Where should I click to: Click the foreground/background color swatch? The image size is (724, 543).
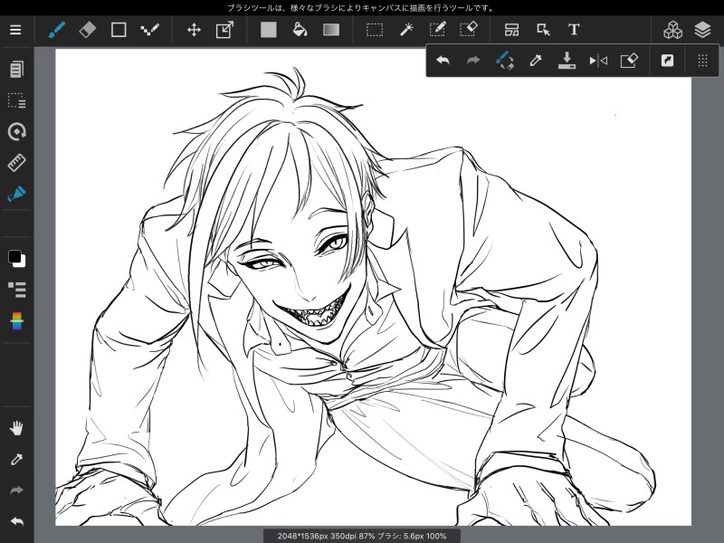coord(16,259)
